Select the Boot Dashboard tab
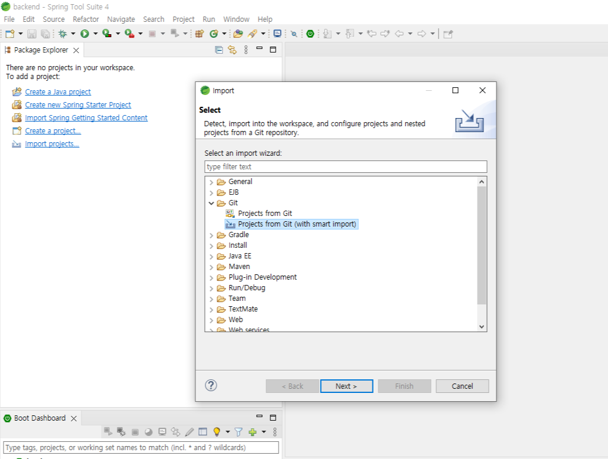 40,418
